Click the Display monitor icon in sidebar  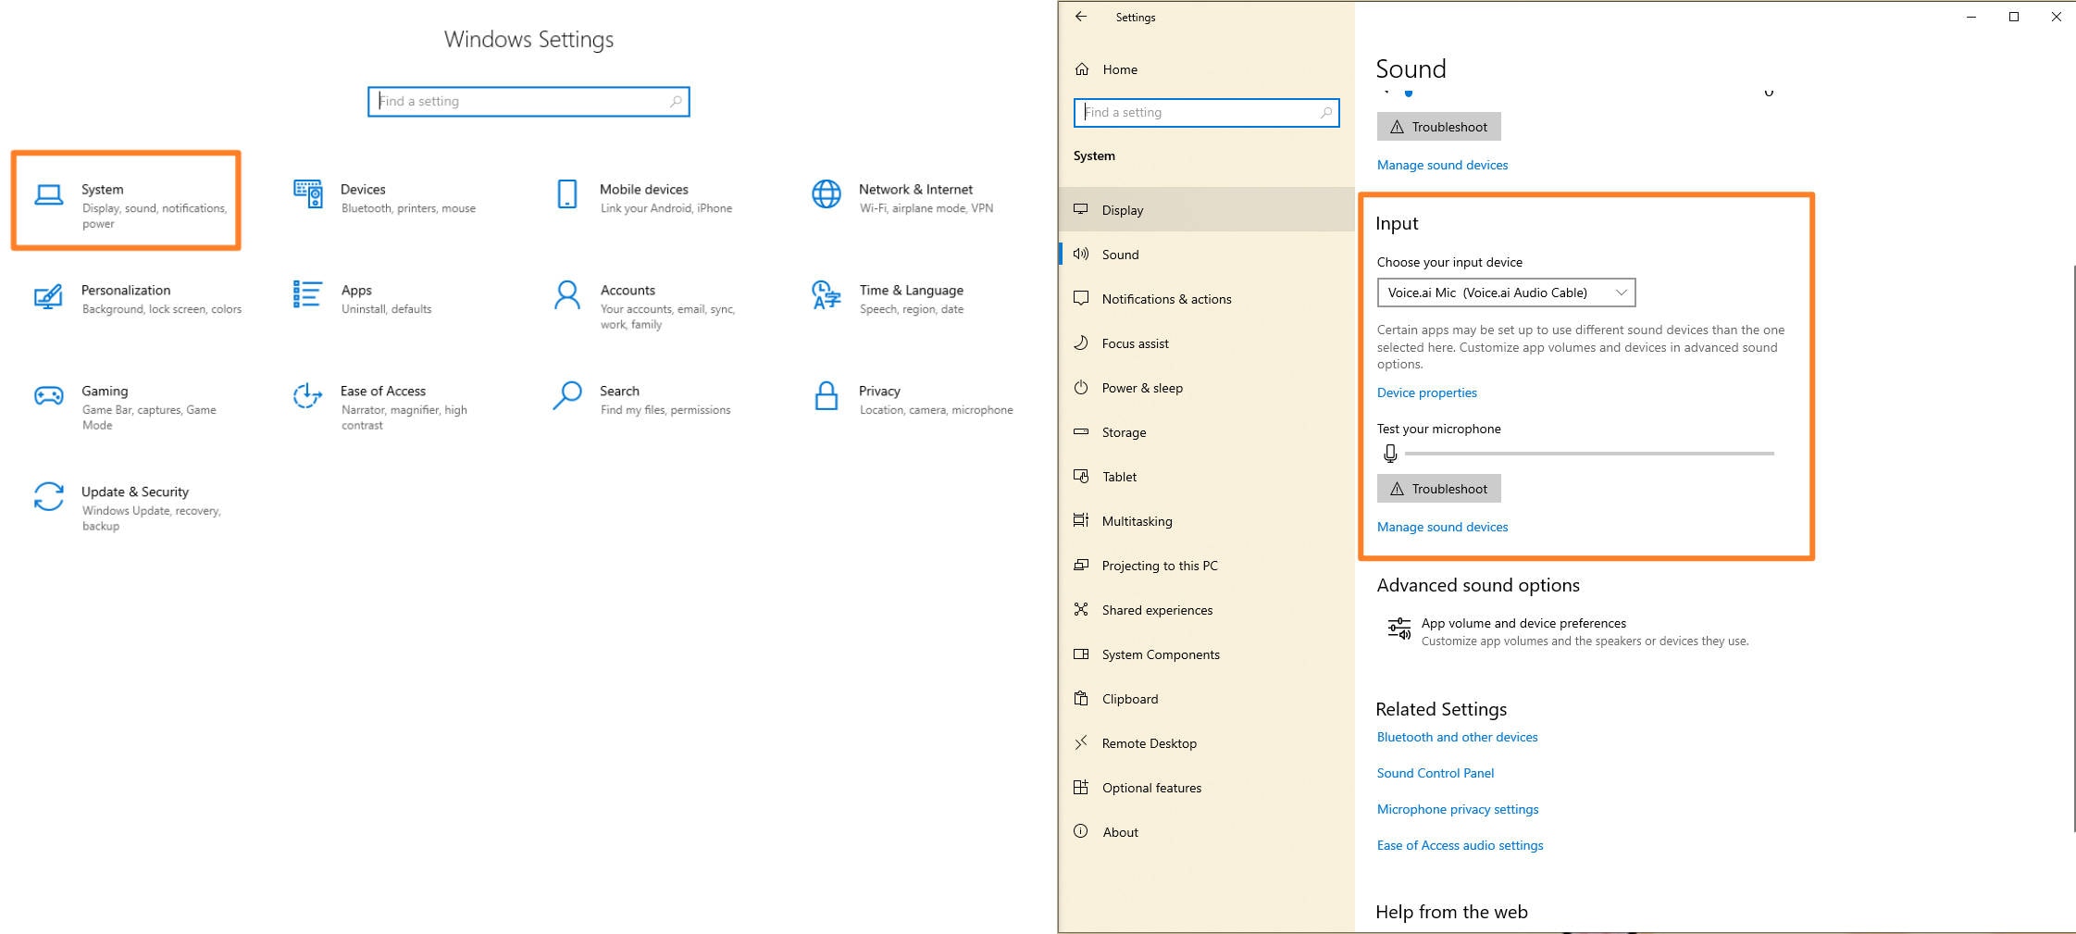[1081, 209]
